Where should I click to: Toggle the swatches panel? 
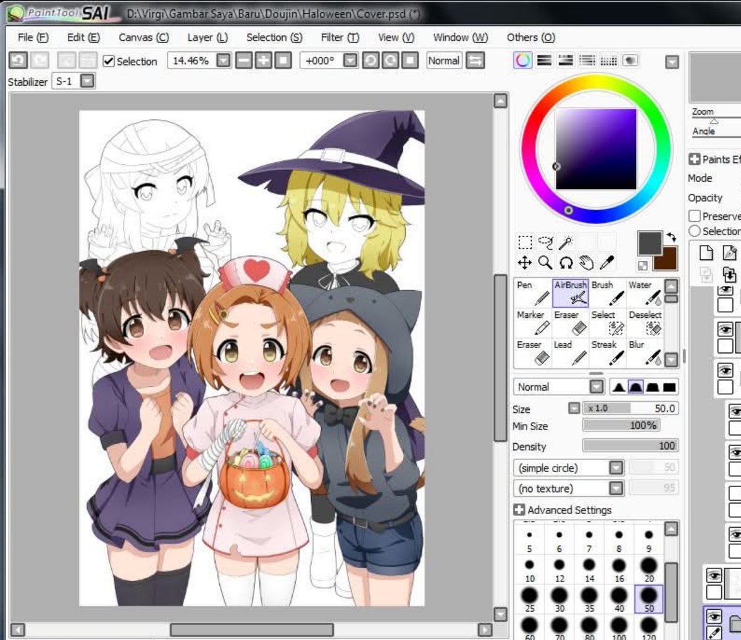coord(609,60)
